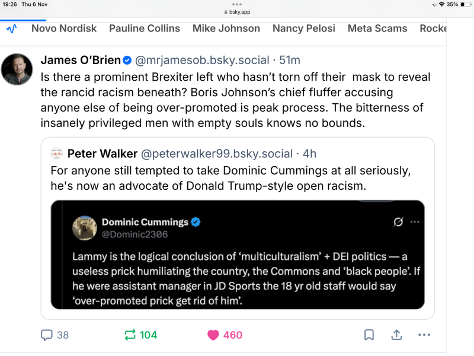
Task: Share the post via the upload icon
Action: 396,335
